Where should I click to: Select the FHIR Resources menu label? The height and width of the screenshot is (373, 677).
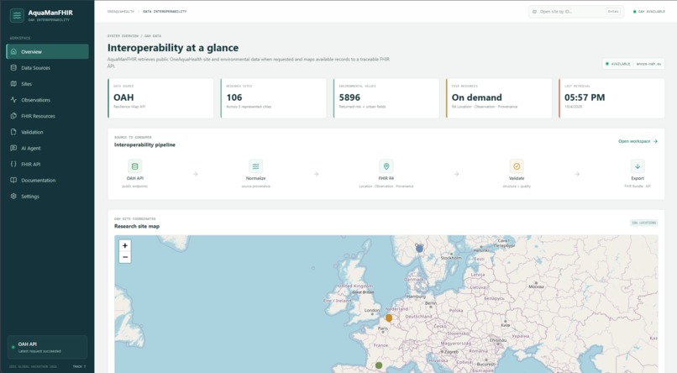click(38, 116)
